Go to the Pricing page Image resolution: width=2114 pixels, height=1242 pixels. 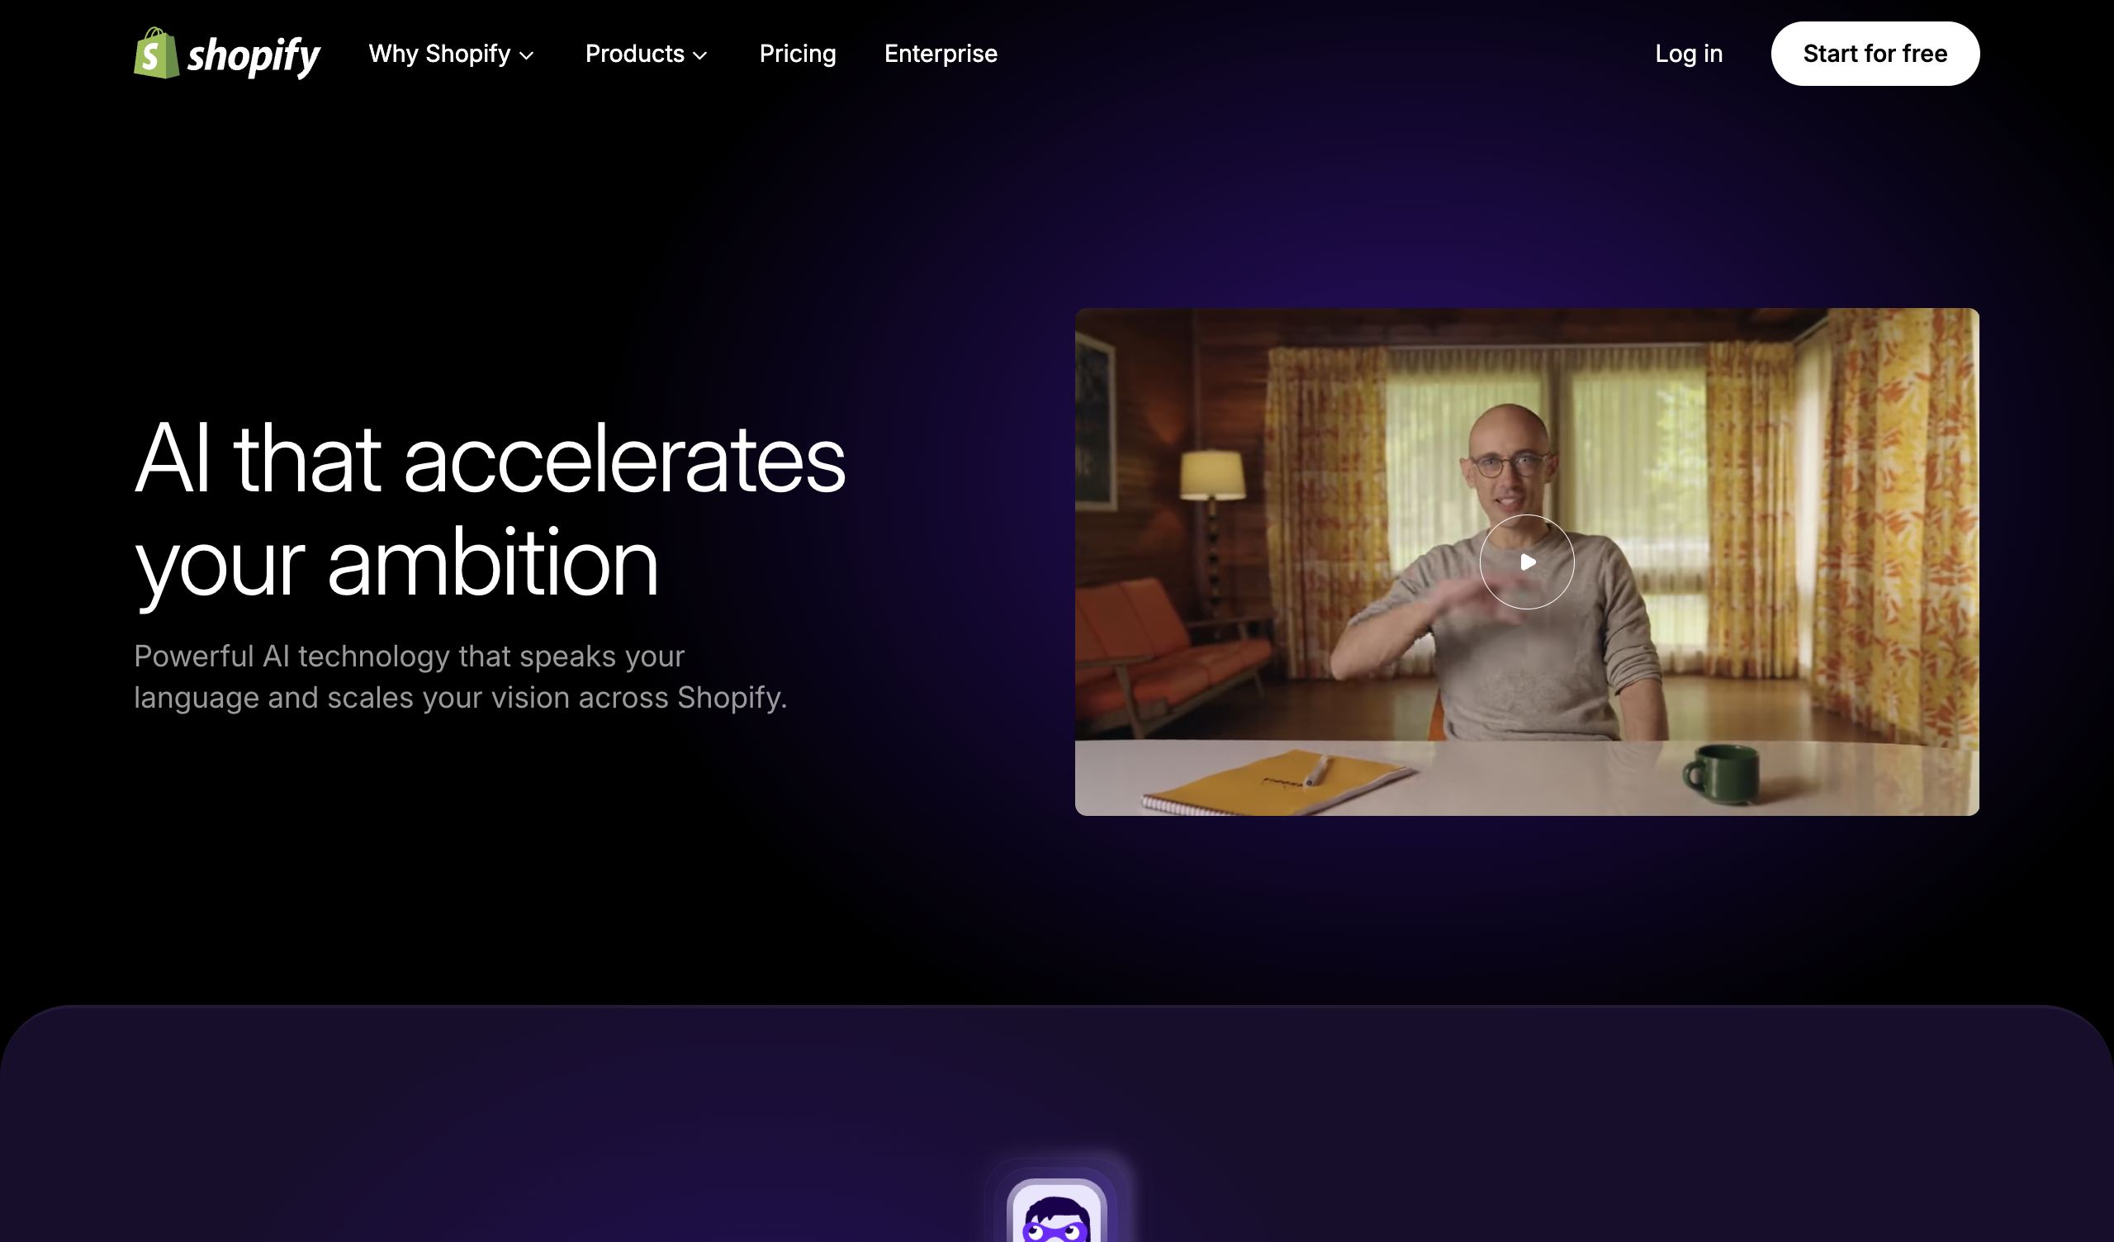coord(797,54)
